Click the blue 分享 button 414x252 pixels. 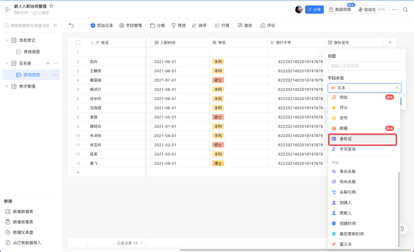tap(314, 10)
